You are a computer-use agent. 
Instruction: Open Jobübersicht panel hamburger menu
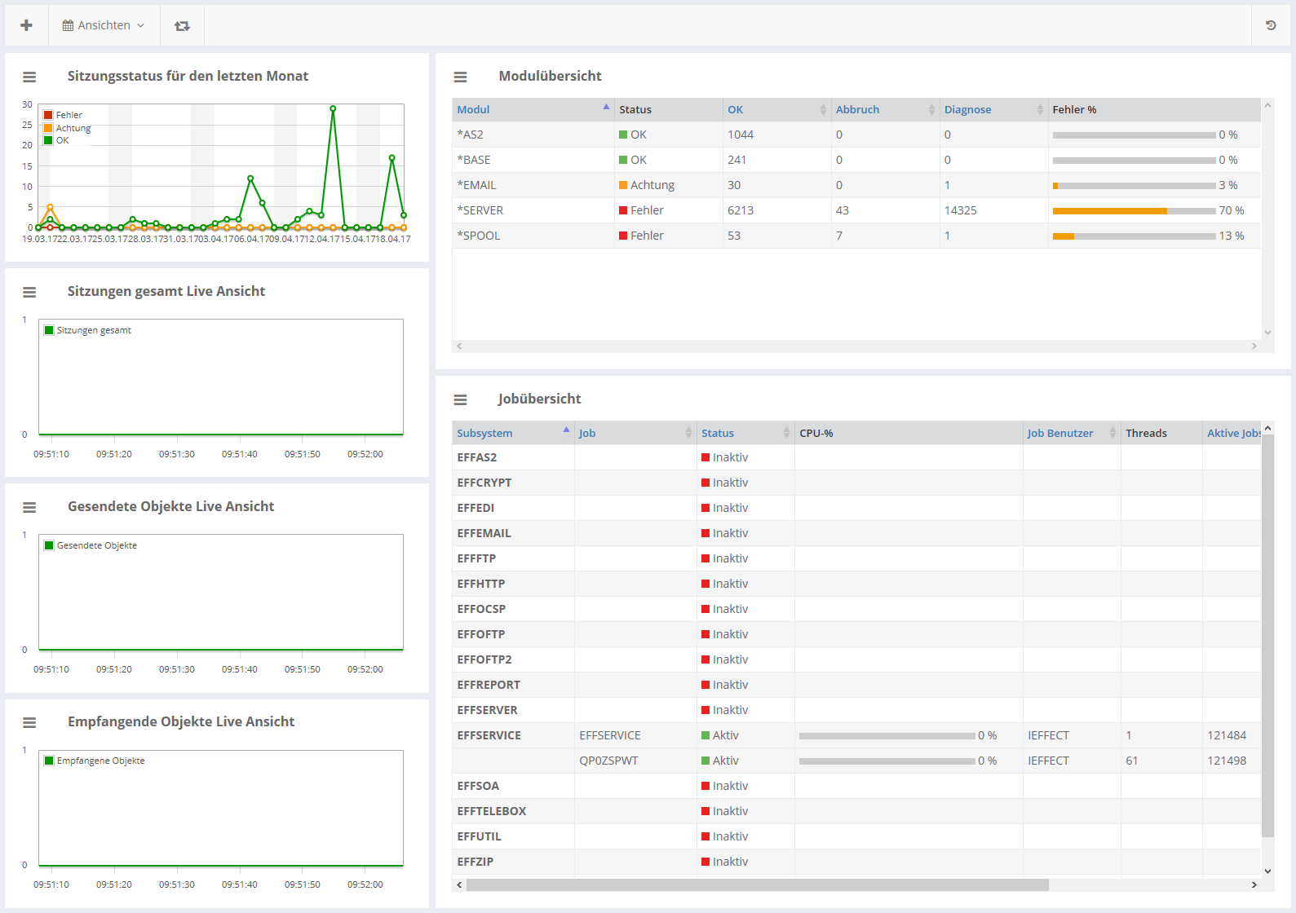point(460,399)
